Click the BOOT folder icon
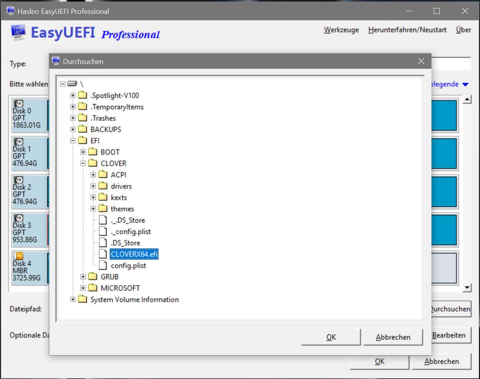This screenshot has height=379, width=480. click(x=93, y=152)
